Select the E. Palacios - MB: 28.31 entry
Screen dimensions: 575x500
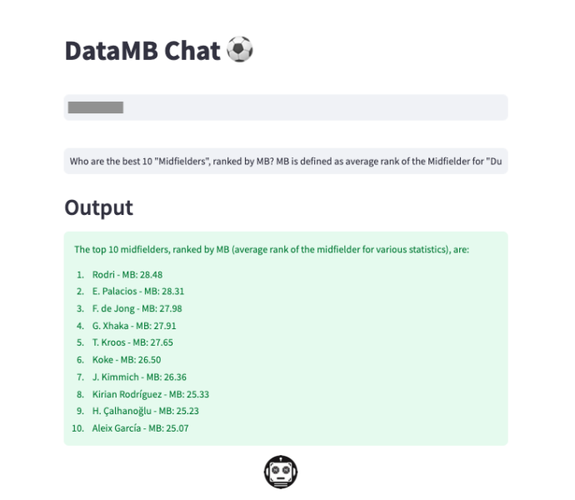click(x=137, y=292)
